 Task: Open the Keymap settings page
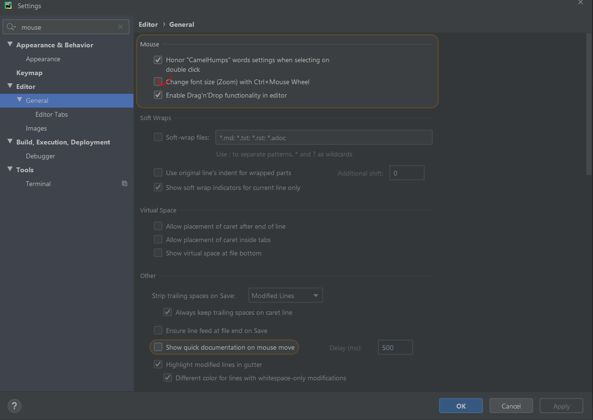(29, 73)
